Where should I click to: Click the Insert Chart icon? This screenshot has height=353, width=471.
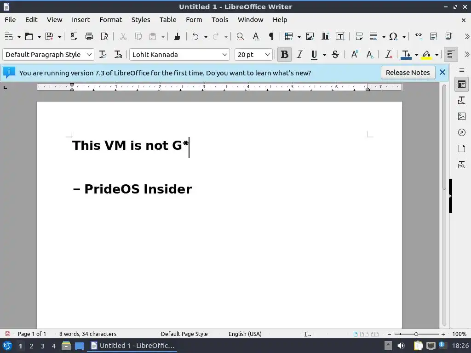325,37
